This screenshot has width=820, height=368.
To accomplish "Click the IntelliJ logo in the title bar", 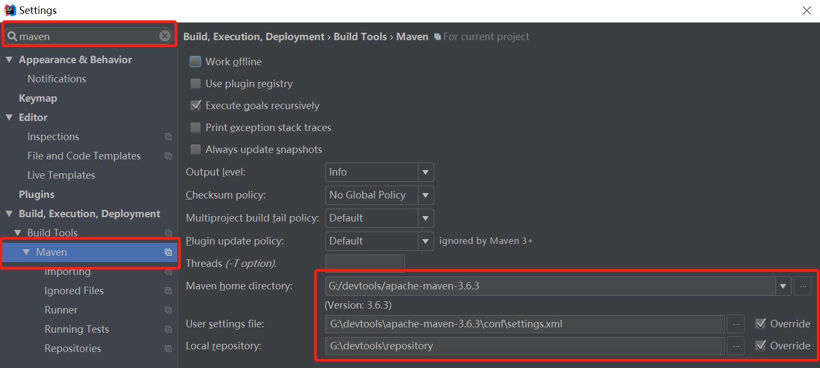I will tap(10, 10).
